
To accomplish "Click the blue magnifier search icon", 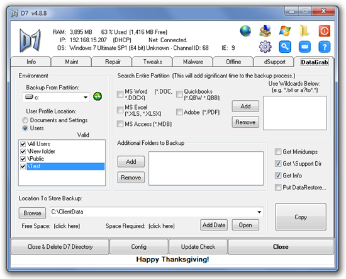I will click(x=284, y=47).
